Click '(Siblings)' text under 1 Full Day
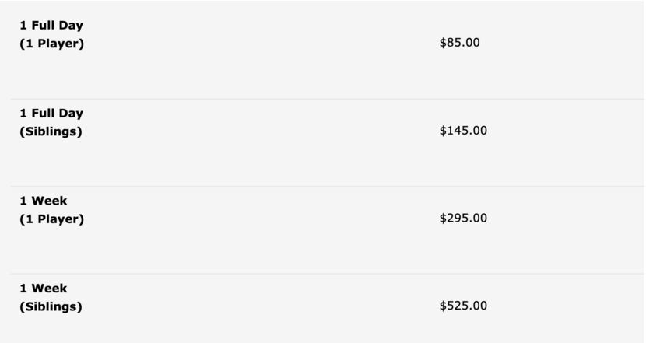This screenshot has height=343, width=646. coord(51,131)
